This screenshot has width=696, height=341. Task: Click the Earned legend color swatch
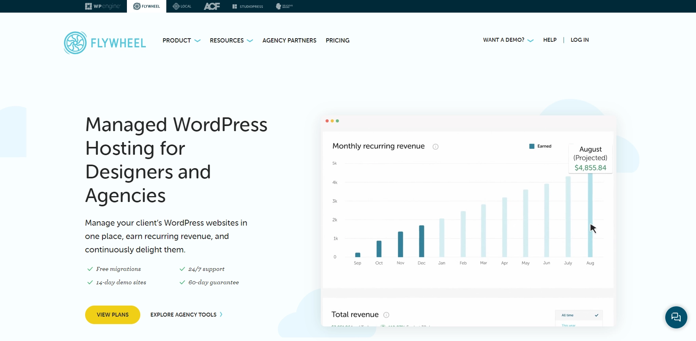532,146
